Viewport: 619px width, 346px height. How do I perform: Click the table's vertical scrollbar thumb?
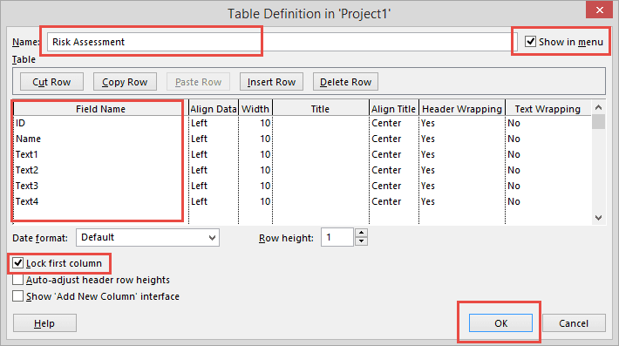click(598, 121)
